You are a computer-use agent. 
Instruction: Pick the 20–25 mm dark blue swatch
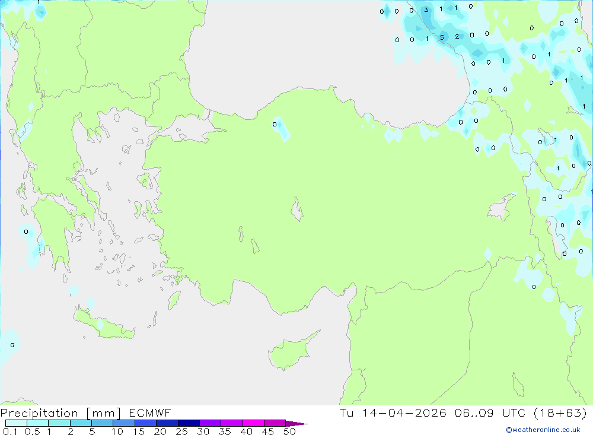167,423
